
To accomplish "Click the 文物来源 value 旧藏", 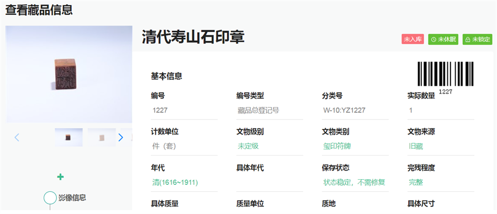I will [x=416, y=146].
